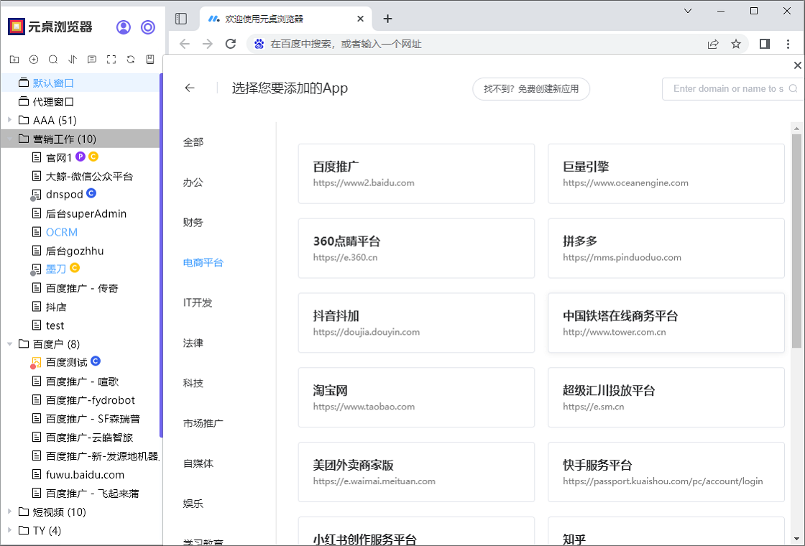Select the 市场推广 category
805x546 pixels.
[203, 423]
